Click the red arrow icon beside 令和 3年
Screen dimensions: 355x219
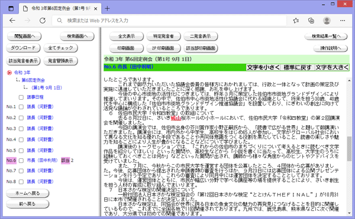9,73
